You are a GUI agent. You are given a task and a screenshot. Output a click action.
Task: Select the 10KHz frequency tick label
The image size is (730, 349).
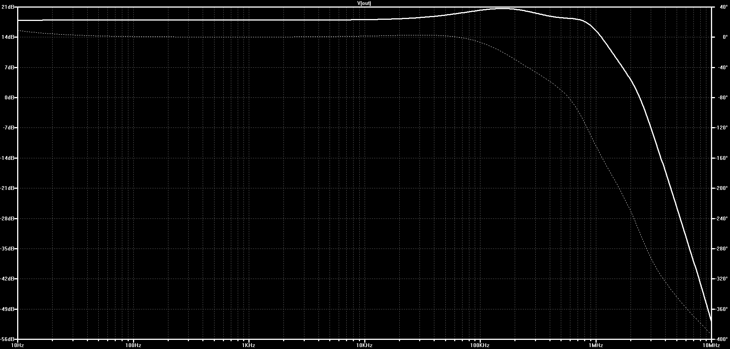364,345
